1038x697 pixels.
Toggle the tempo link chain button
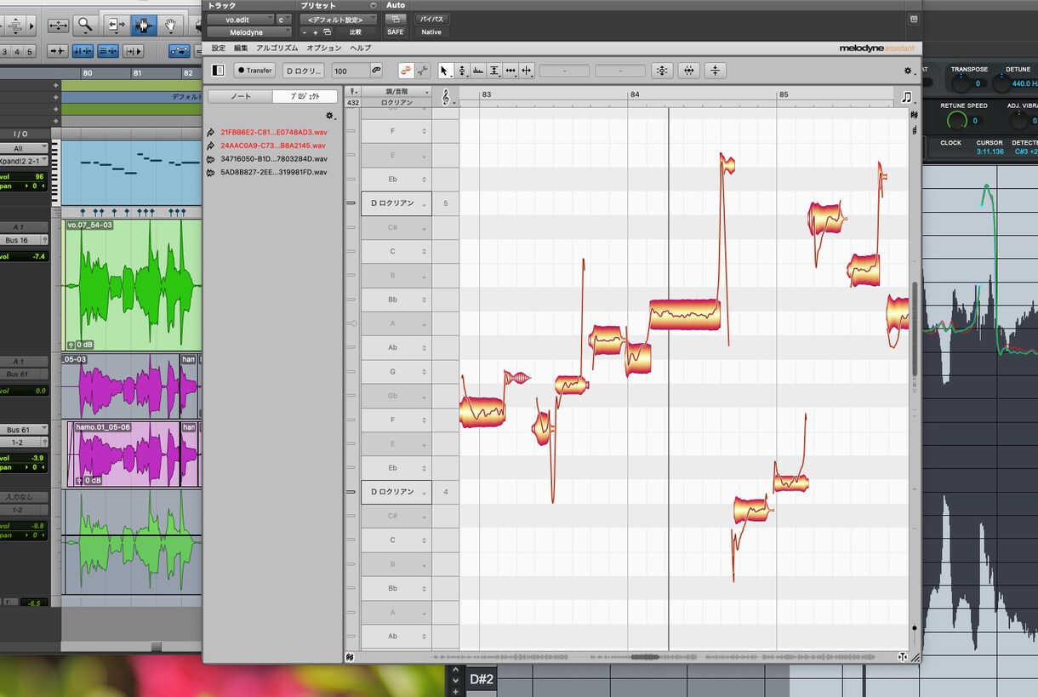tap(376, 71)
